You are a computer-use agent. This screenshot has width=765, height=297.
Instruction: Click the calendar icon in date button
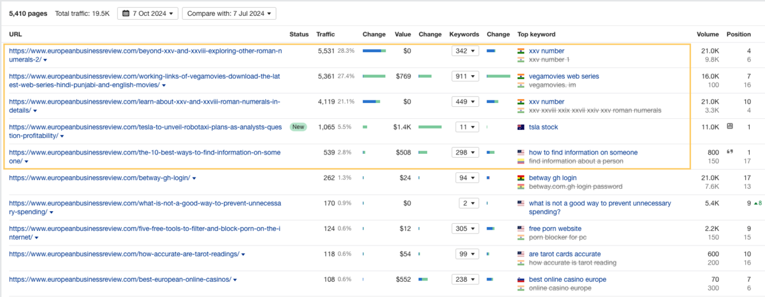[x=126, y=13]
